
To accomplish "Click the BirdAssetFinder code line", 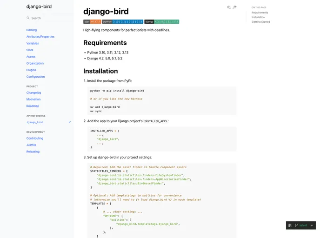I will (x=131, y=183).
